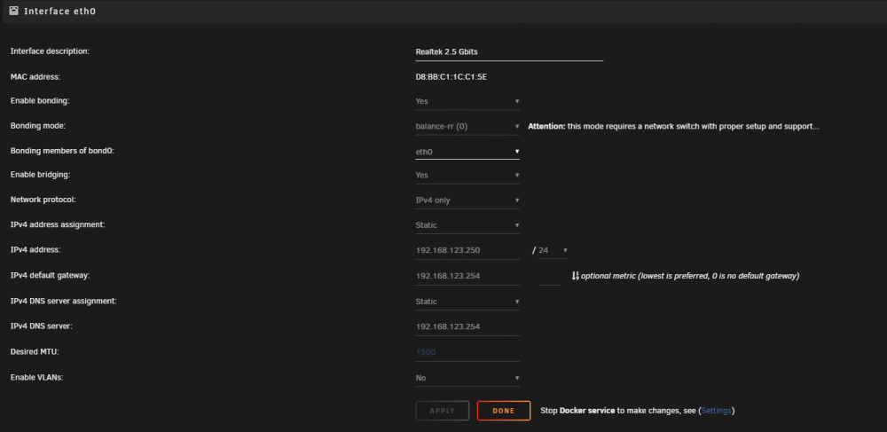Click the Enable VLANs label
This screenshot has width=887, height=432.
36,377
